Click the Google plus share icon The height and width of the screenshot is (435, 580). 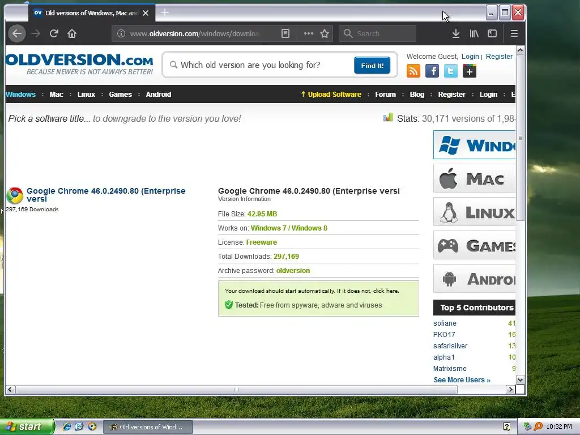(x=470, y=71)
